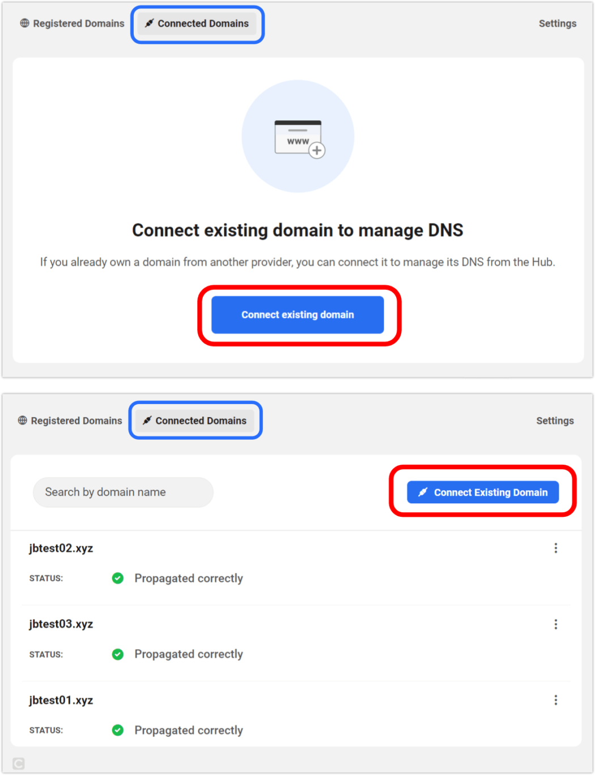Open the Settings menu
This screenshot has height=775, width=595.
557,23
